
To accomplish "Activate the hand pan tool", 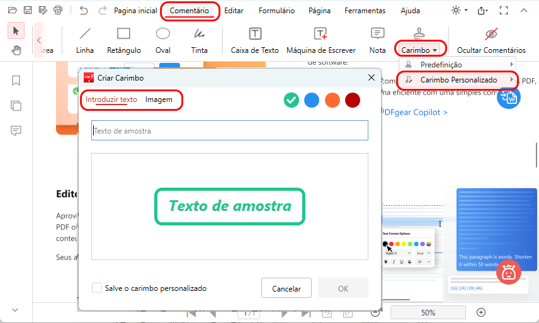I will pos(16,50).
